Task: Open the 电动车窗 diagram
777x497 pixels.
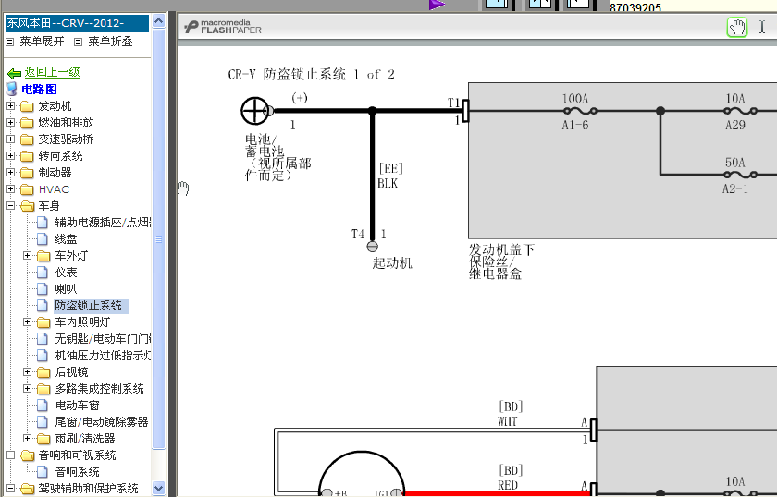Action: [78, 406]
